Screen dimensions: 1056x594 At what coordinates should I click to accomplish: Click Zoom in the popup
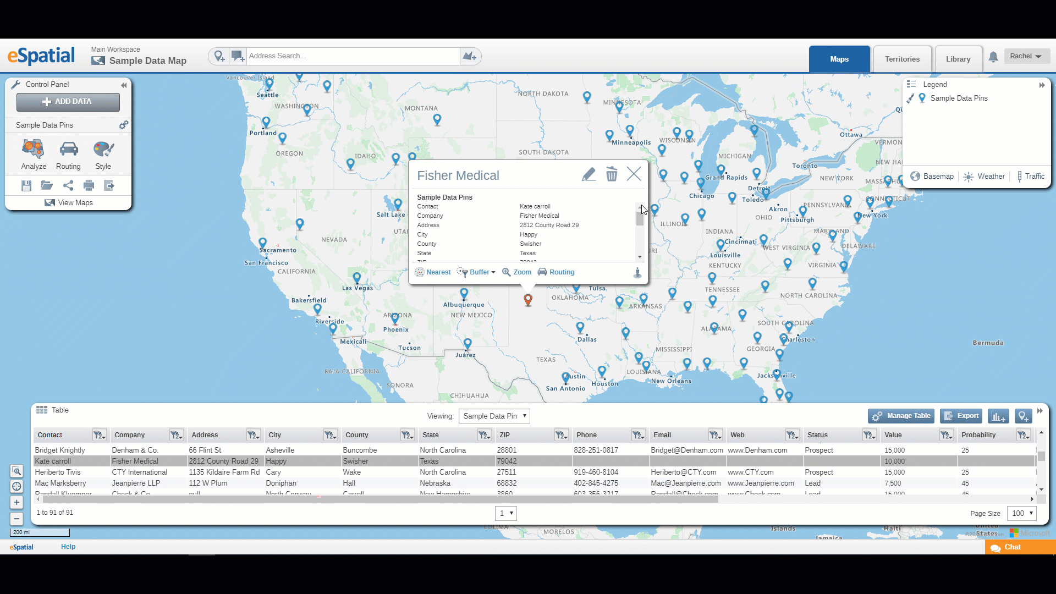(x=516, y=272)
